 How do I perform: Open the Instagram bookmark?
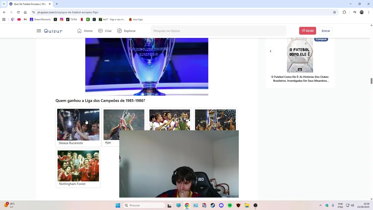click(61, 20)
